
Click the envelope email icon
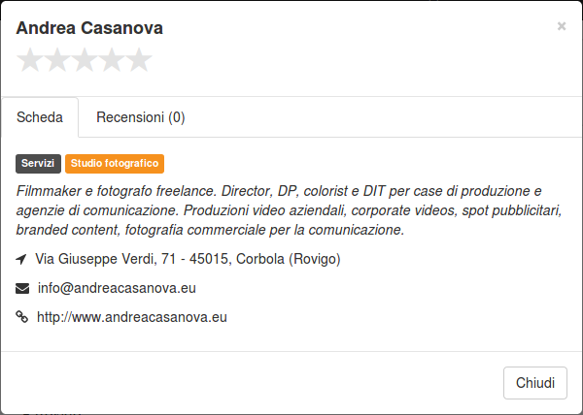click(22, 288)
